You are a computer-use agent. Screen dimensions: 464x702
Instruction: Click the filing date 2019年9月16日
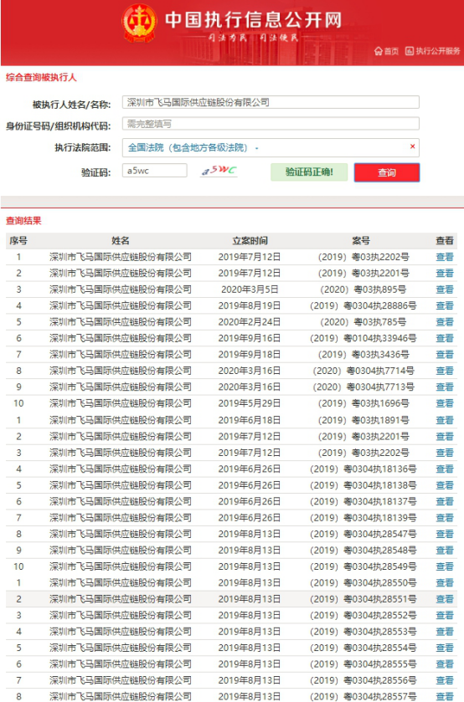[x=250, y=339]
